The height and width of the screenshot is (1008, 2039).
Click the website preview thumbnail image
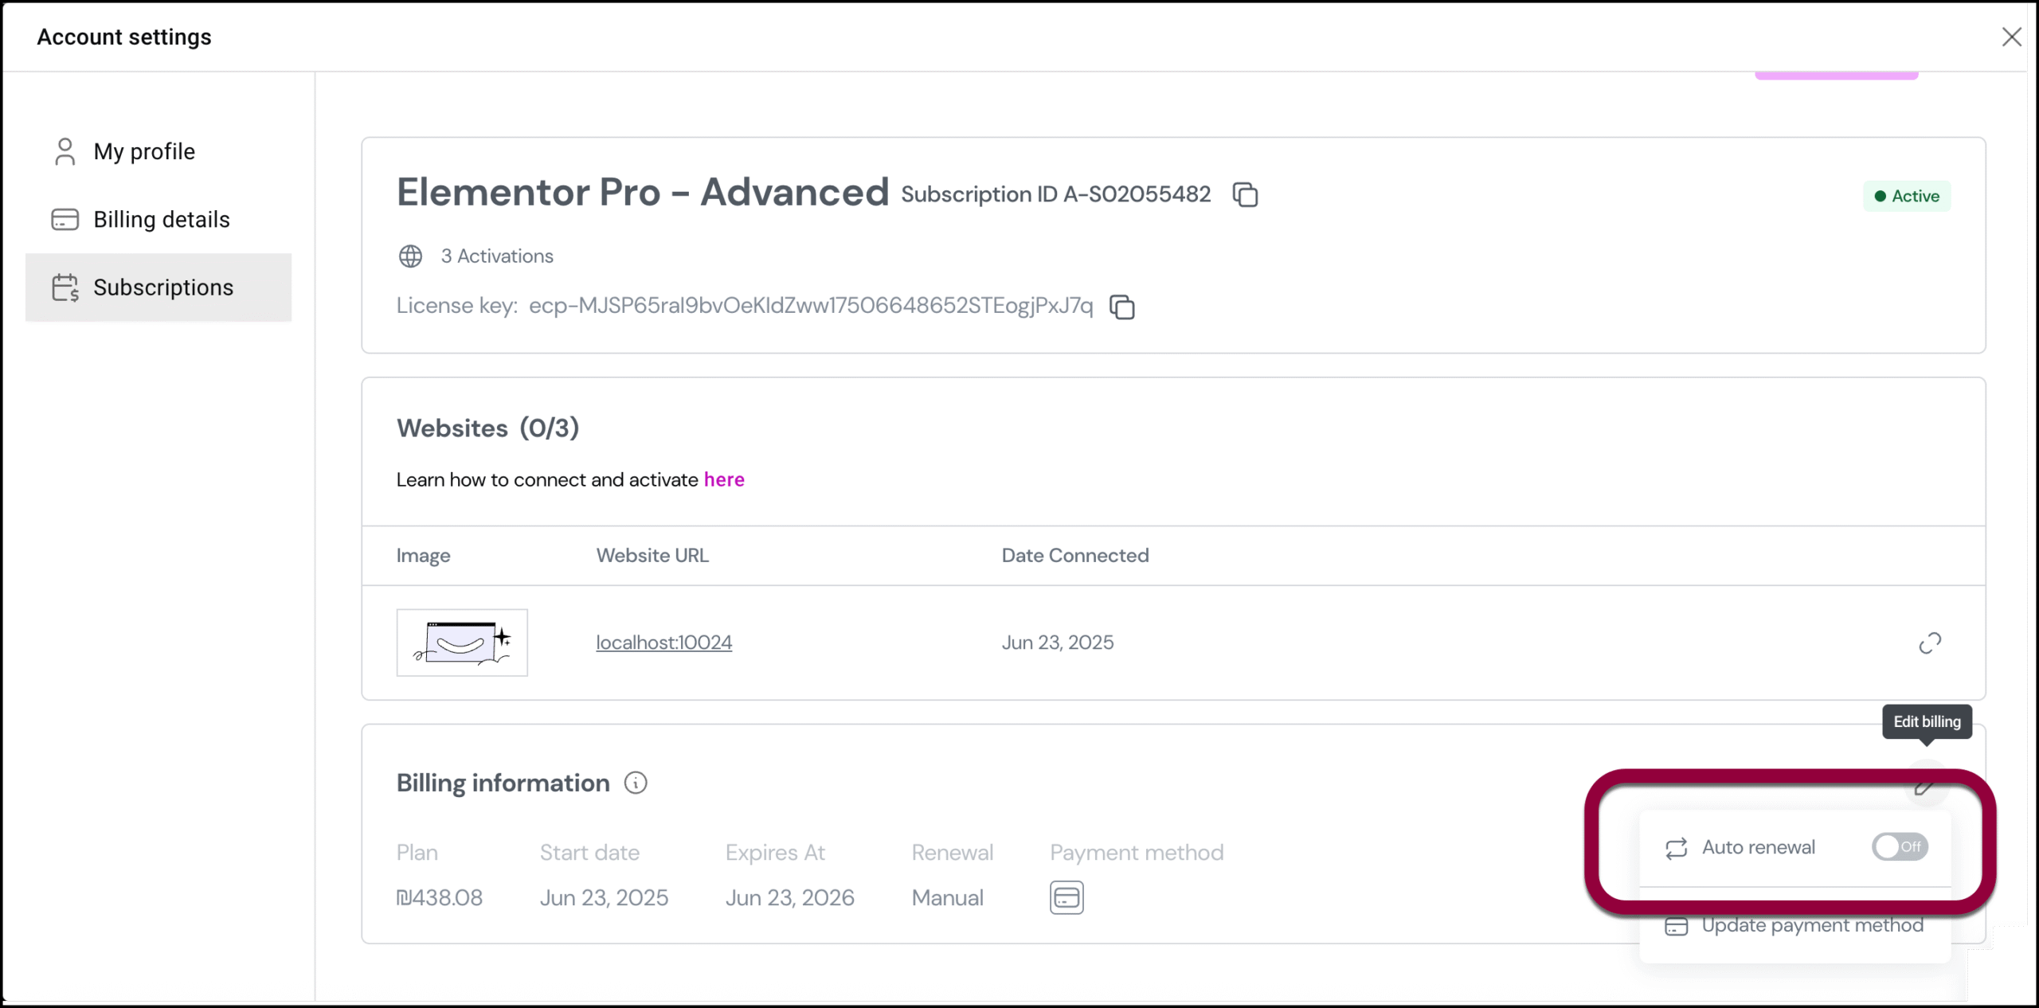pos(462,643)
